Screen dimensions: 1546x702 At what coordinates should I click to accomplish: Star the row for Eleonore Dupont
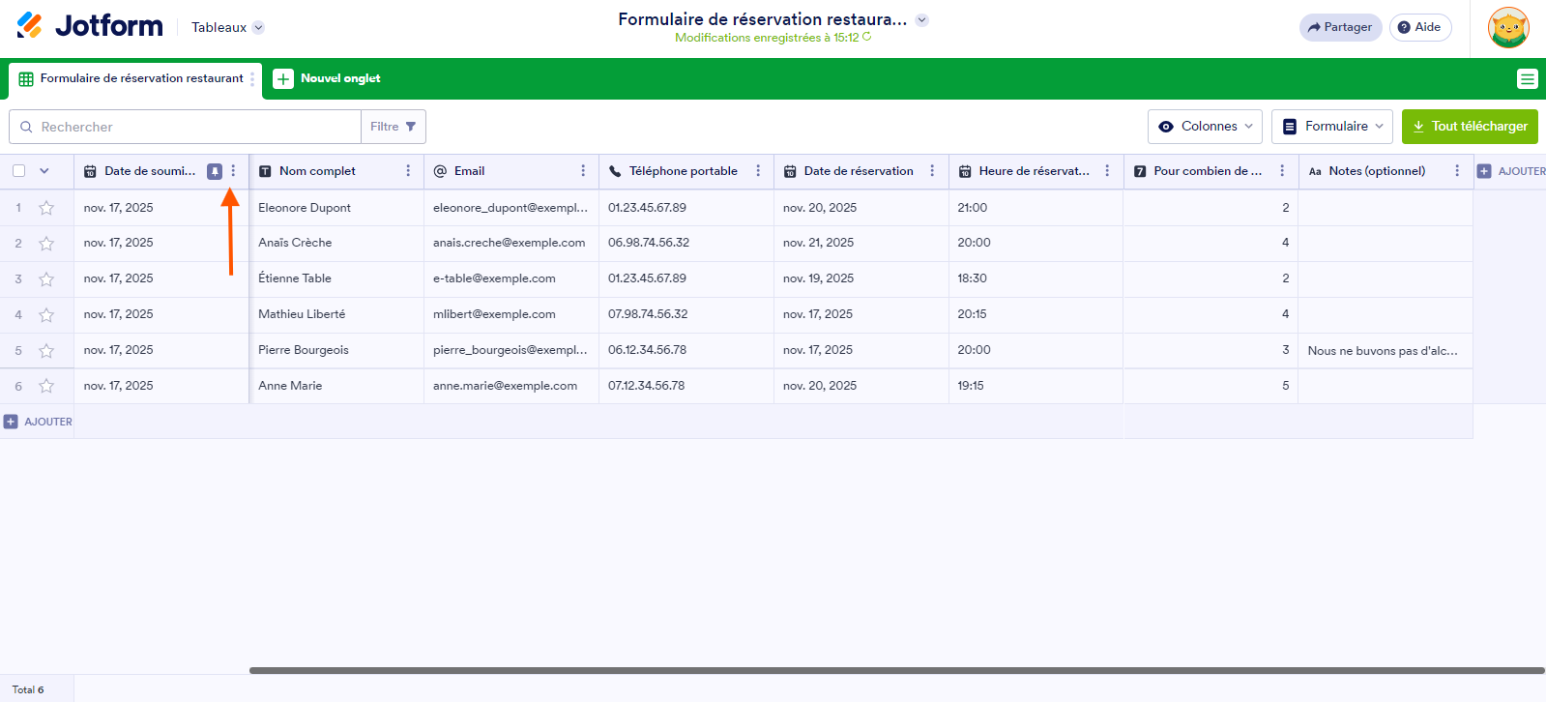click(x=46, y=208)
